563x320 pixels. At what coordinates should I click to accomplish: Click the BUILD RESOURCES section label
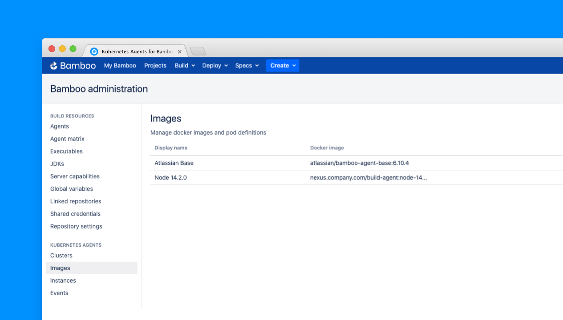[72, 116]
